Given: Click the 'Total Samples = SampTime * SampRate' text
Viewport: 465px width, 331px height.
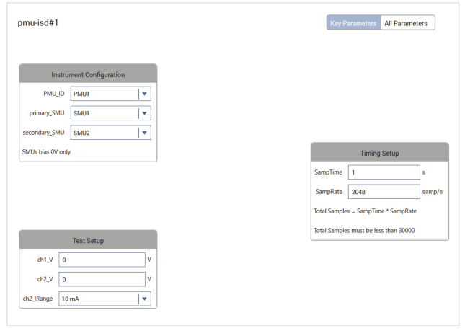Looking at the screenshot, I should click(365, 211).
